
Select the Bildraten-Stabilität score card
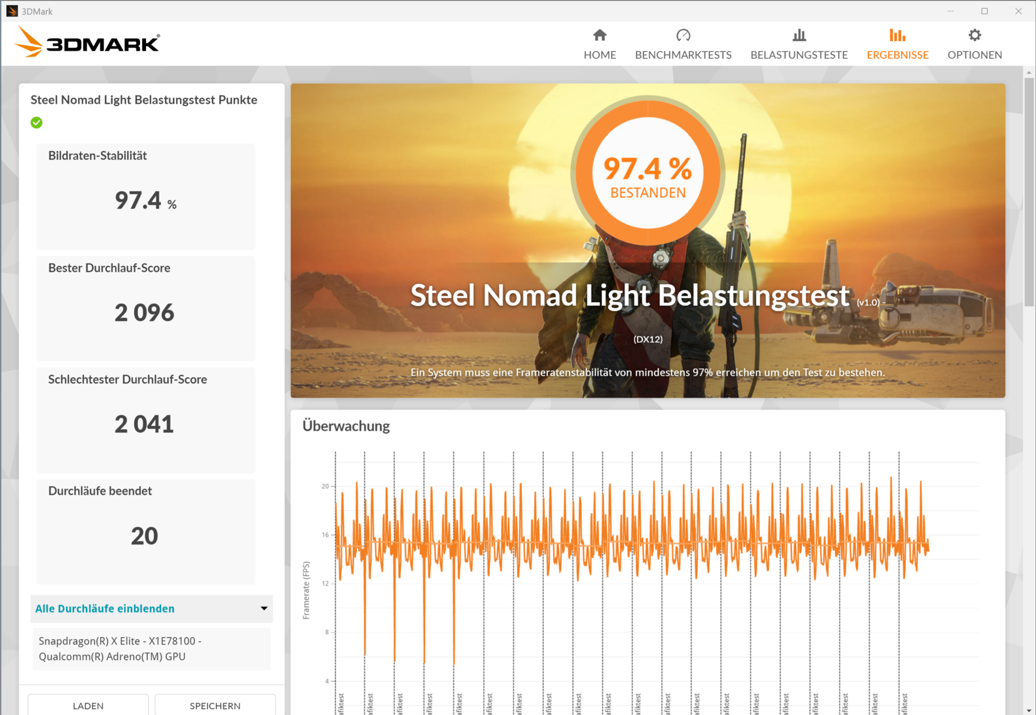click(x=146, y=196)
